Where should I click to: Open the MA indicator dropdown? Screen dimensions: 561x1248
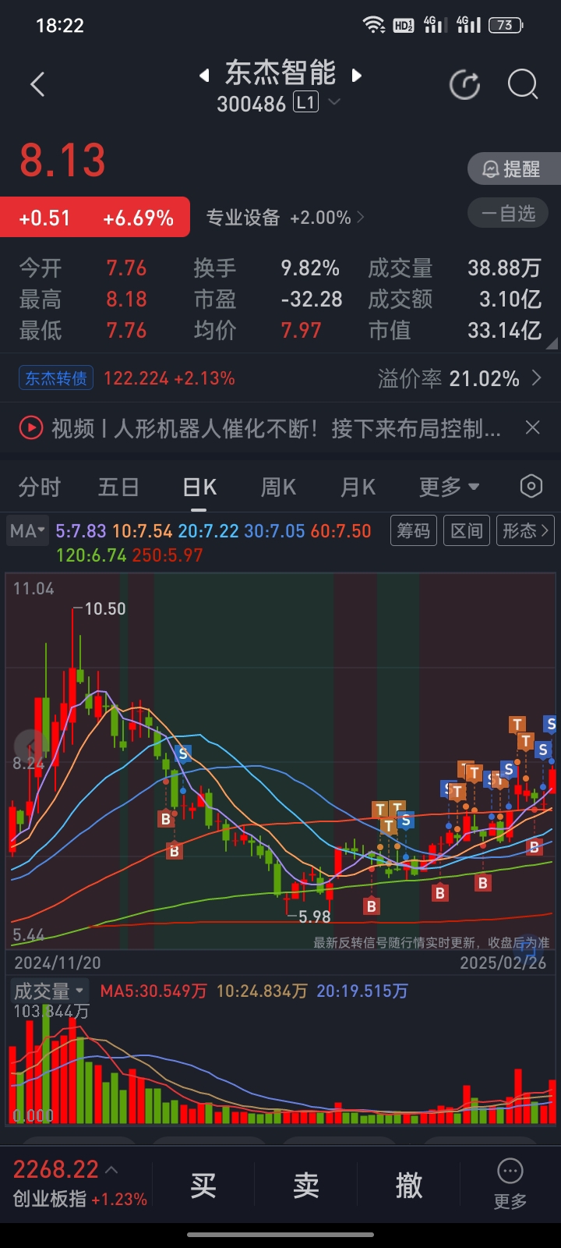27,531
